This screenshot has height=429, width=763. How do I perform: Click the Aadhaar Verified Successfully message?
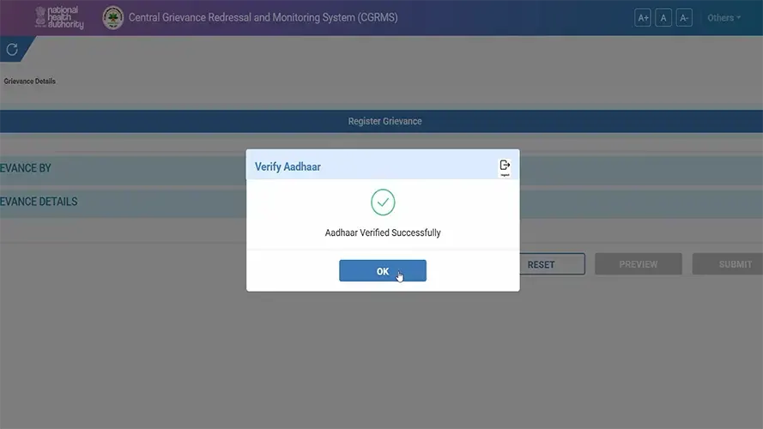coord(383,233)
